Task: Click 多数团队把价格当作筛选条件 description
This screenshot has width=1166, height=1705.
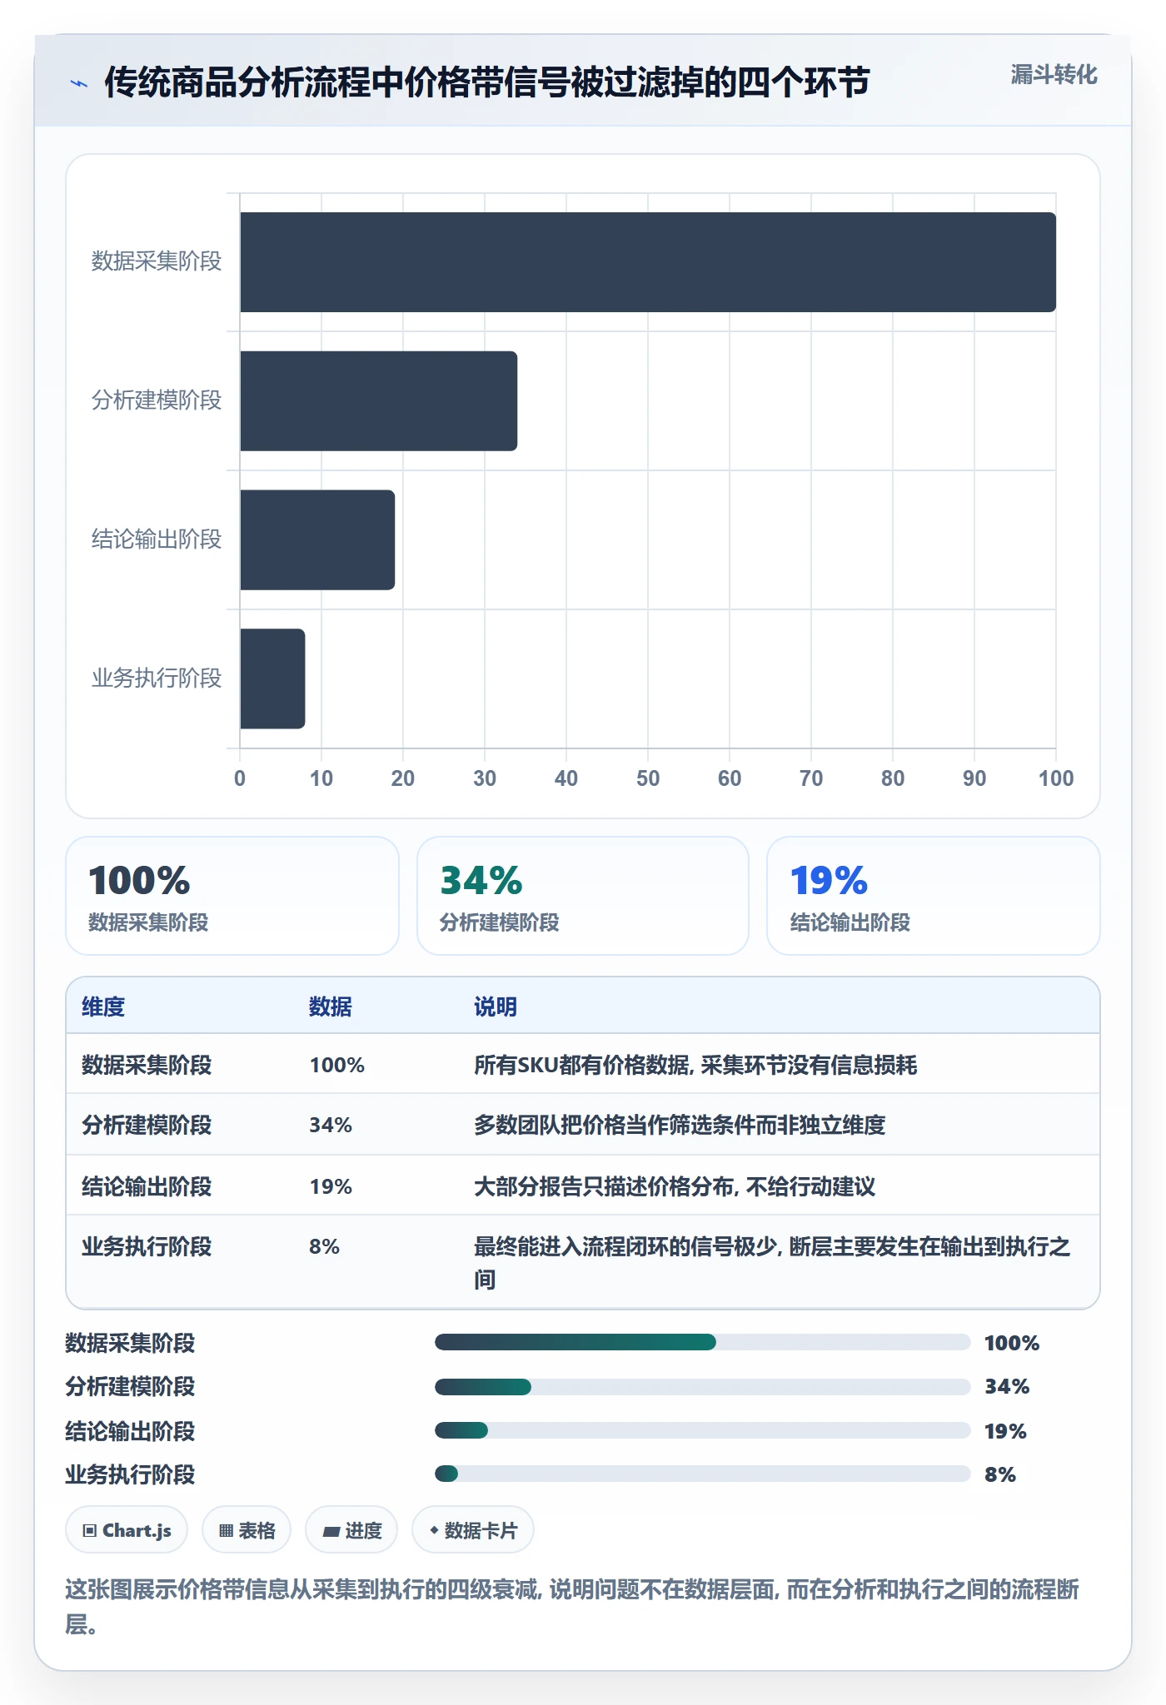Action: 680,1125
